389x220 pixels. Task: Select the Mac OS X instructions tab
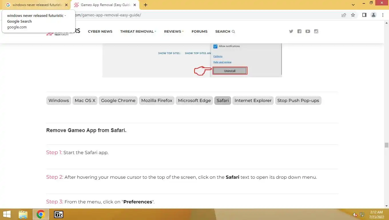85,101
